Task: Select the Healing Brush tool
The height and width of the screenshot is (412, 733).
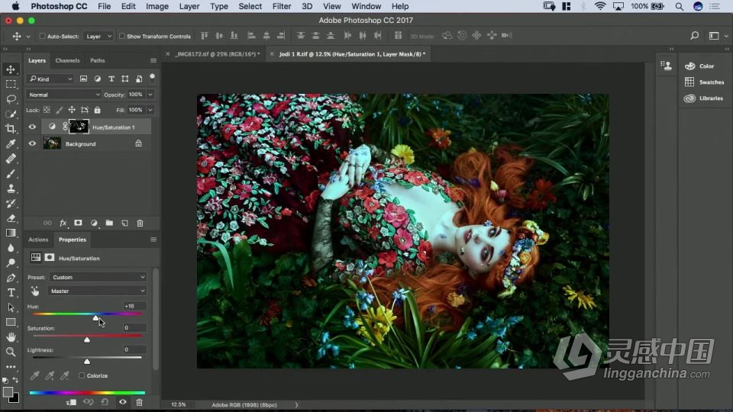Action: click(11, 159)
